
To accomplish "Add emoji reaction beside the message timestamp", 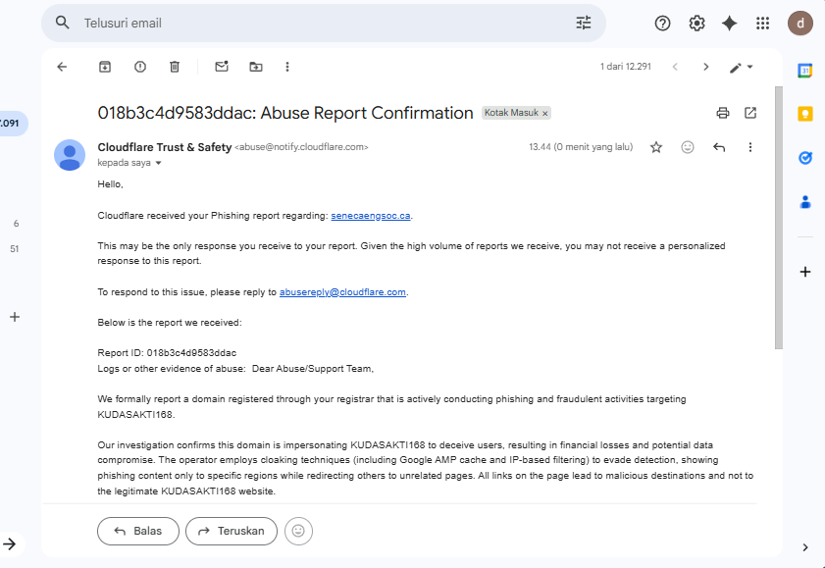I will 688,147.
